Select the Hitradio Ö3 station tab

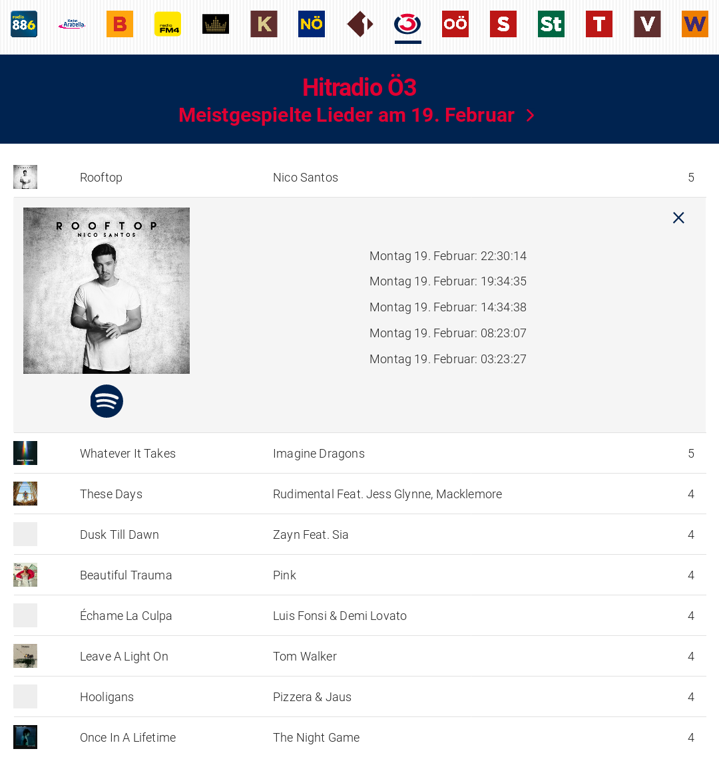click(407, 25)
